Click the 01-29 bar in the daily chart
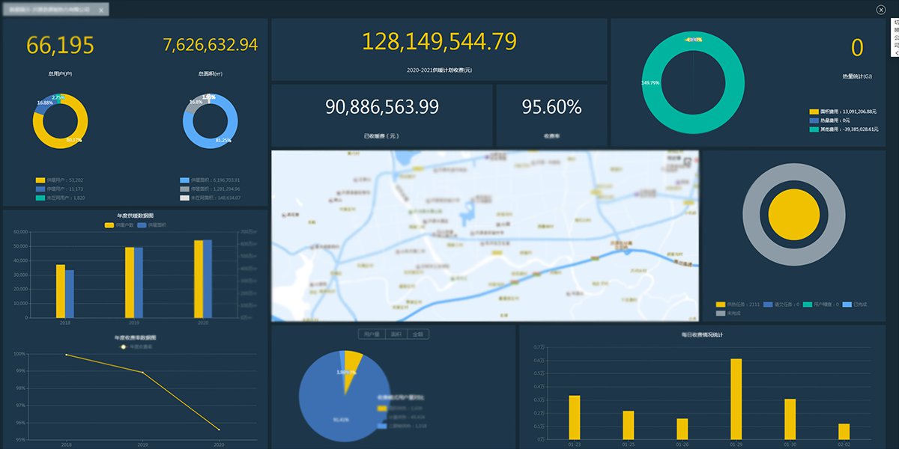The image size is (899, 449). (x=736, y=399)
